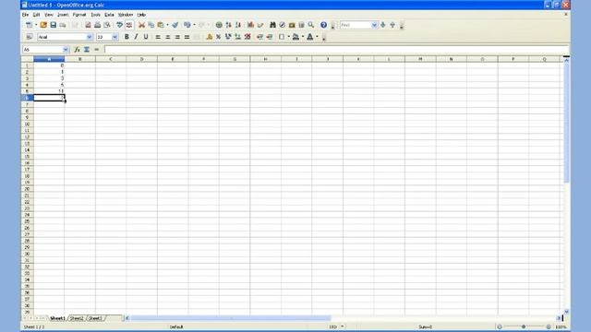Select column B header
The image size is (591, 332).
[x=80, y=59]
